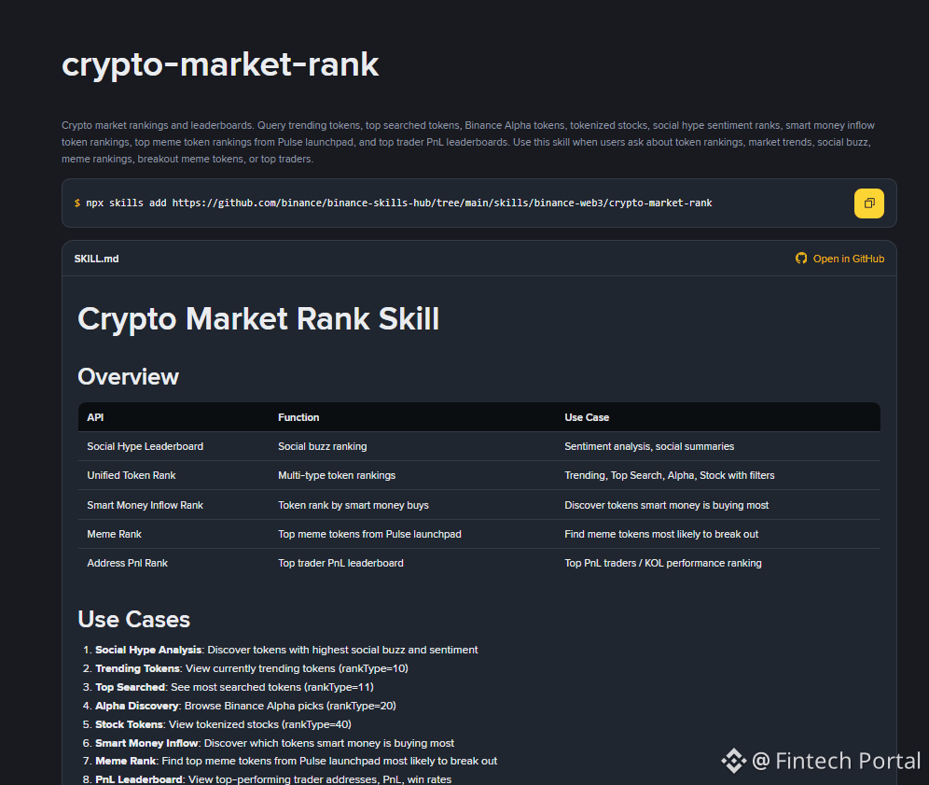Select the Social Hype Leaderboard cell

(146, 446)
